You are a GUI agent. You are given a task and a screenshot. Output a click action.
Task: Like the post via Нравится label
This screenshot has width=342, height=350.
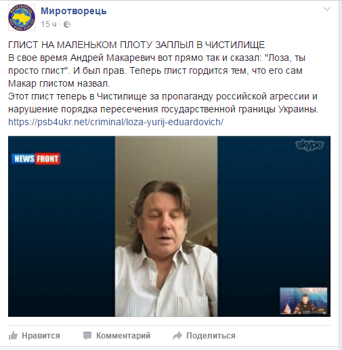(41, 336)
